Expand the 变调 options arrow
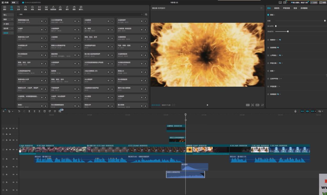Viewport: 327px width, 195px height. pos(274,71)
